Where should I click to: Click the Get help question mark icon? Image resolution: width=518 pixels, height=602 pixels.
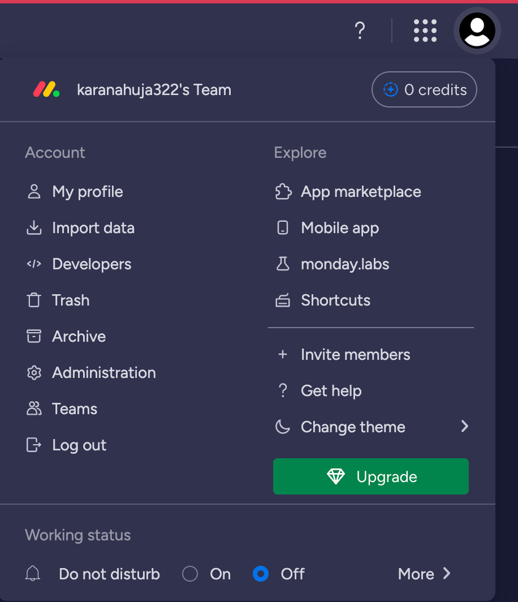(x=283, y=390)
